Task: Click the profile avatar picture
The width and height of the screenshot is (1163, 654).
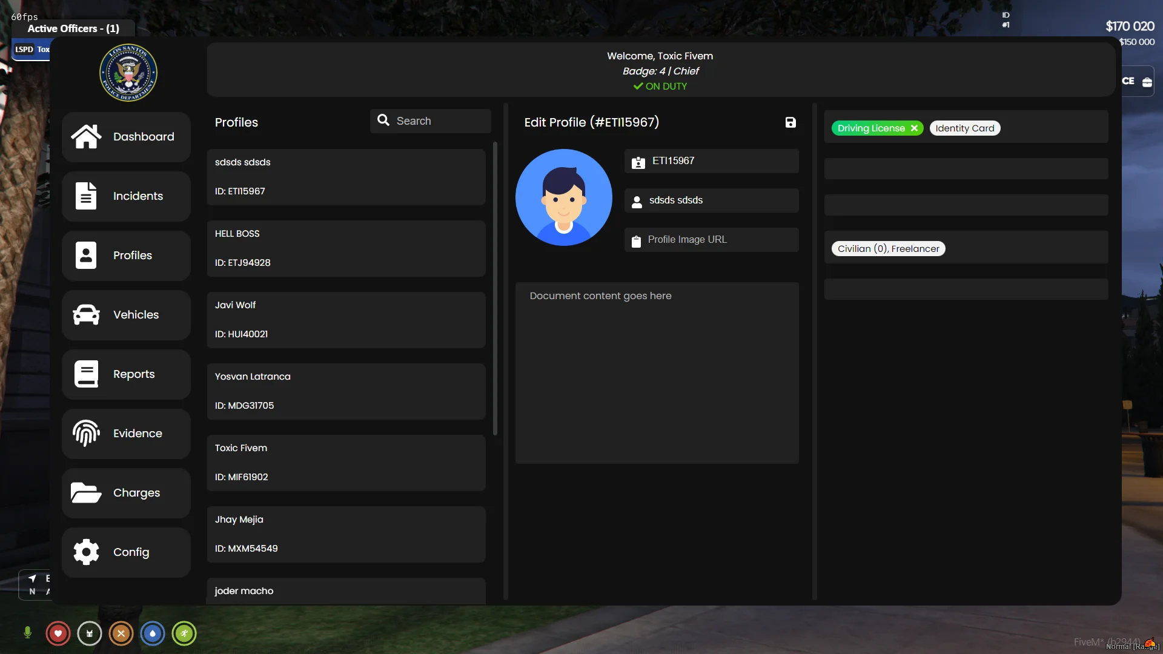Action: (x=563, y=197)
